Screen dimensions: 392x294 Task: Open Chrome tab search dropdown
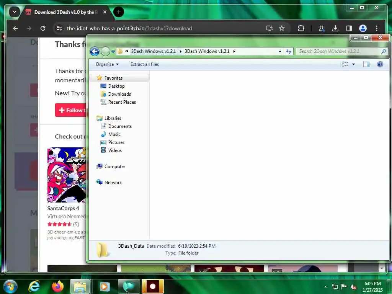(15, 12)
